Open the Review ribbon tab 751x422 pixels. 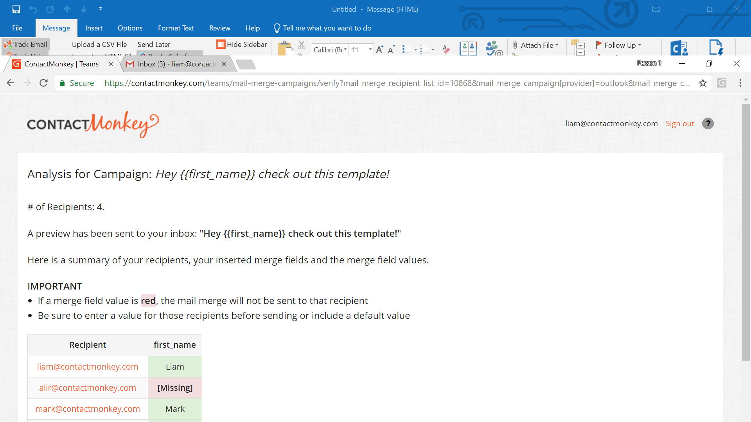click(x=220, y=28)
